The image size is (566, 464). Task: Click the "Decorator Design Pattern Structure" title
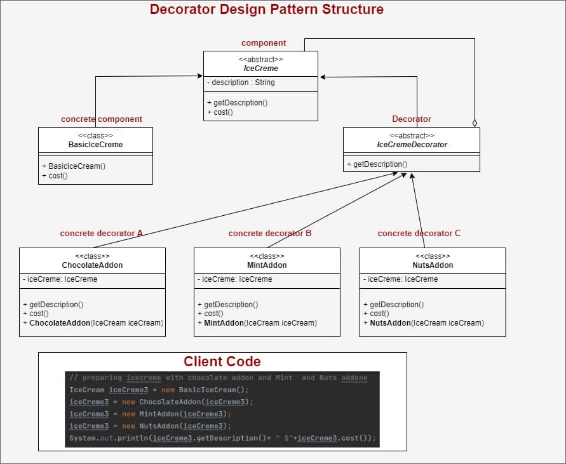coord(266,10)
